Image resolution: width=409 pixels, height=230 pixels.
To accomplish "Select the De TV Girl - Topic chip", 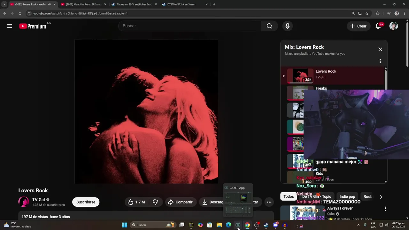I will (x=317, y=196).
